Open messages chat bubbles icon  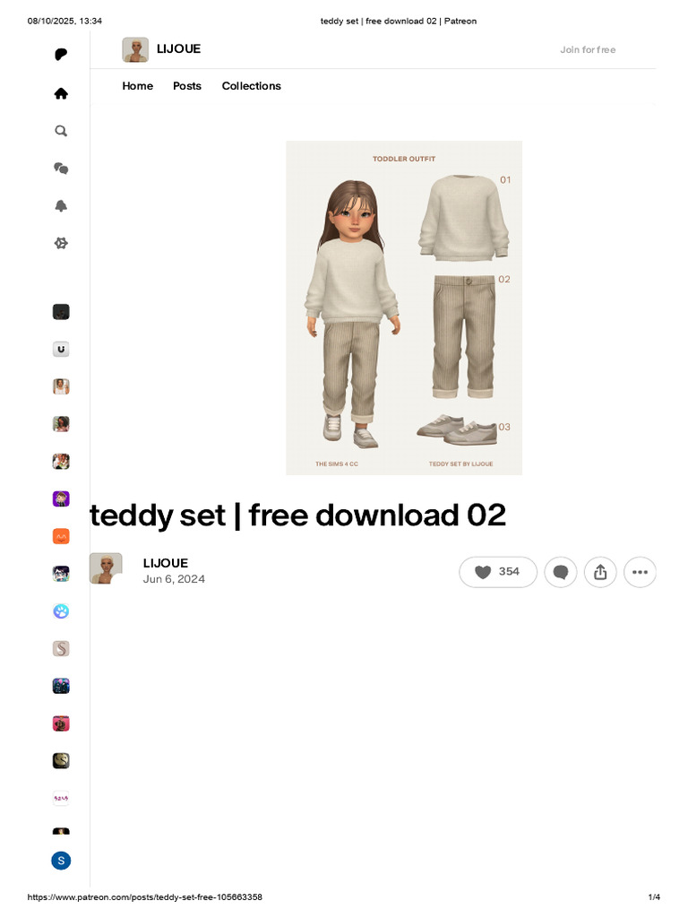pyautogui.click(x=61, y=169)
